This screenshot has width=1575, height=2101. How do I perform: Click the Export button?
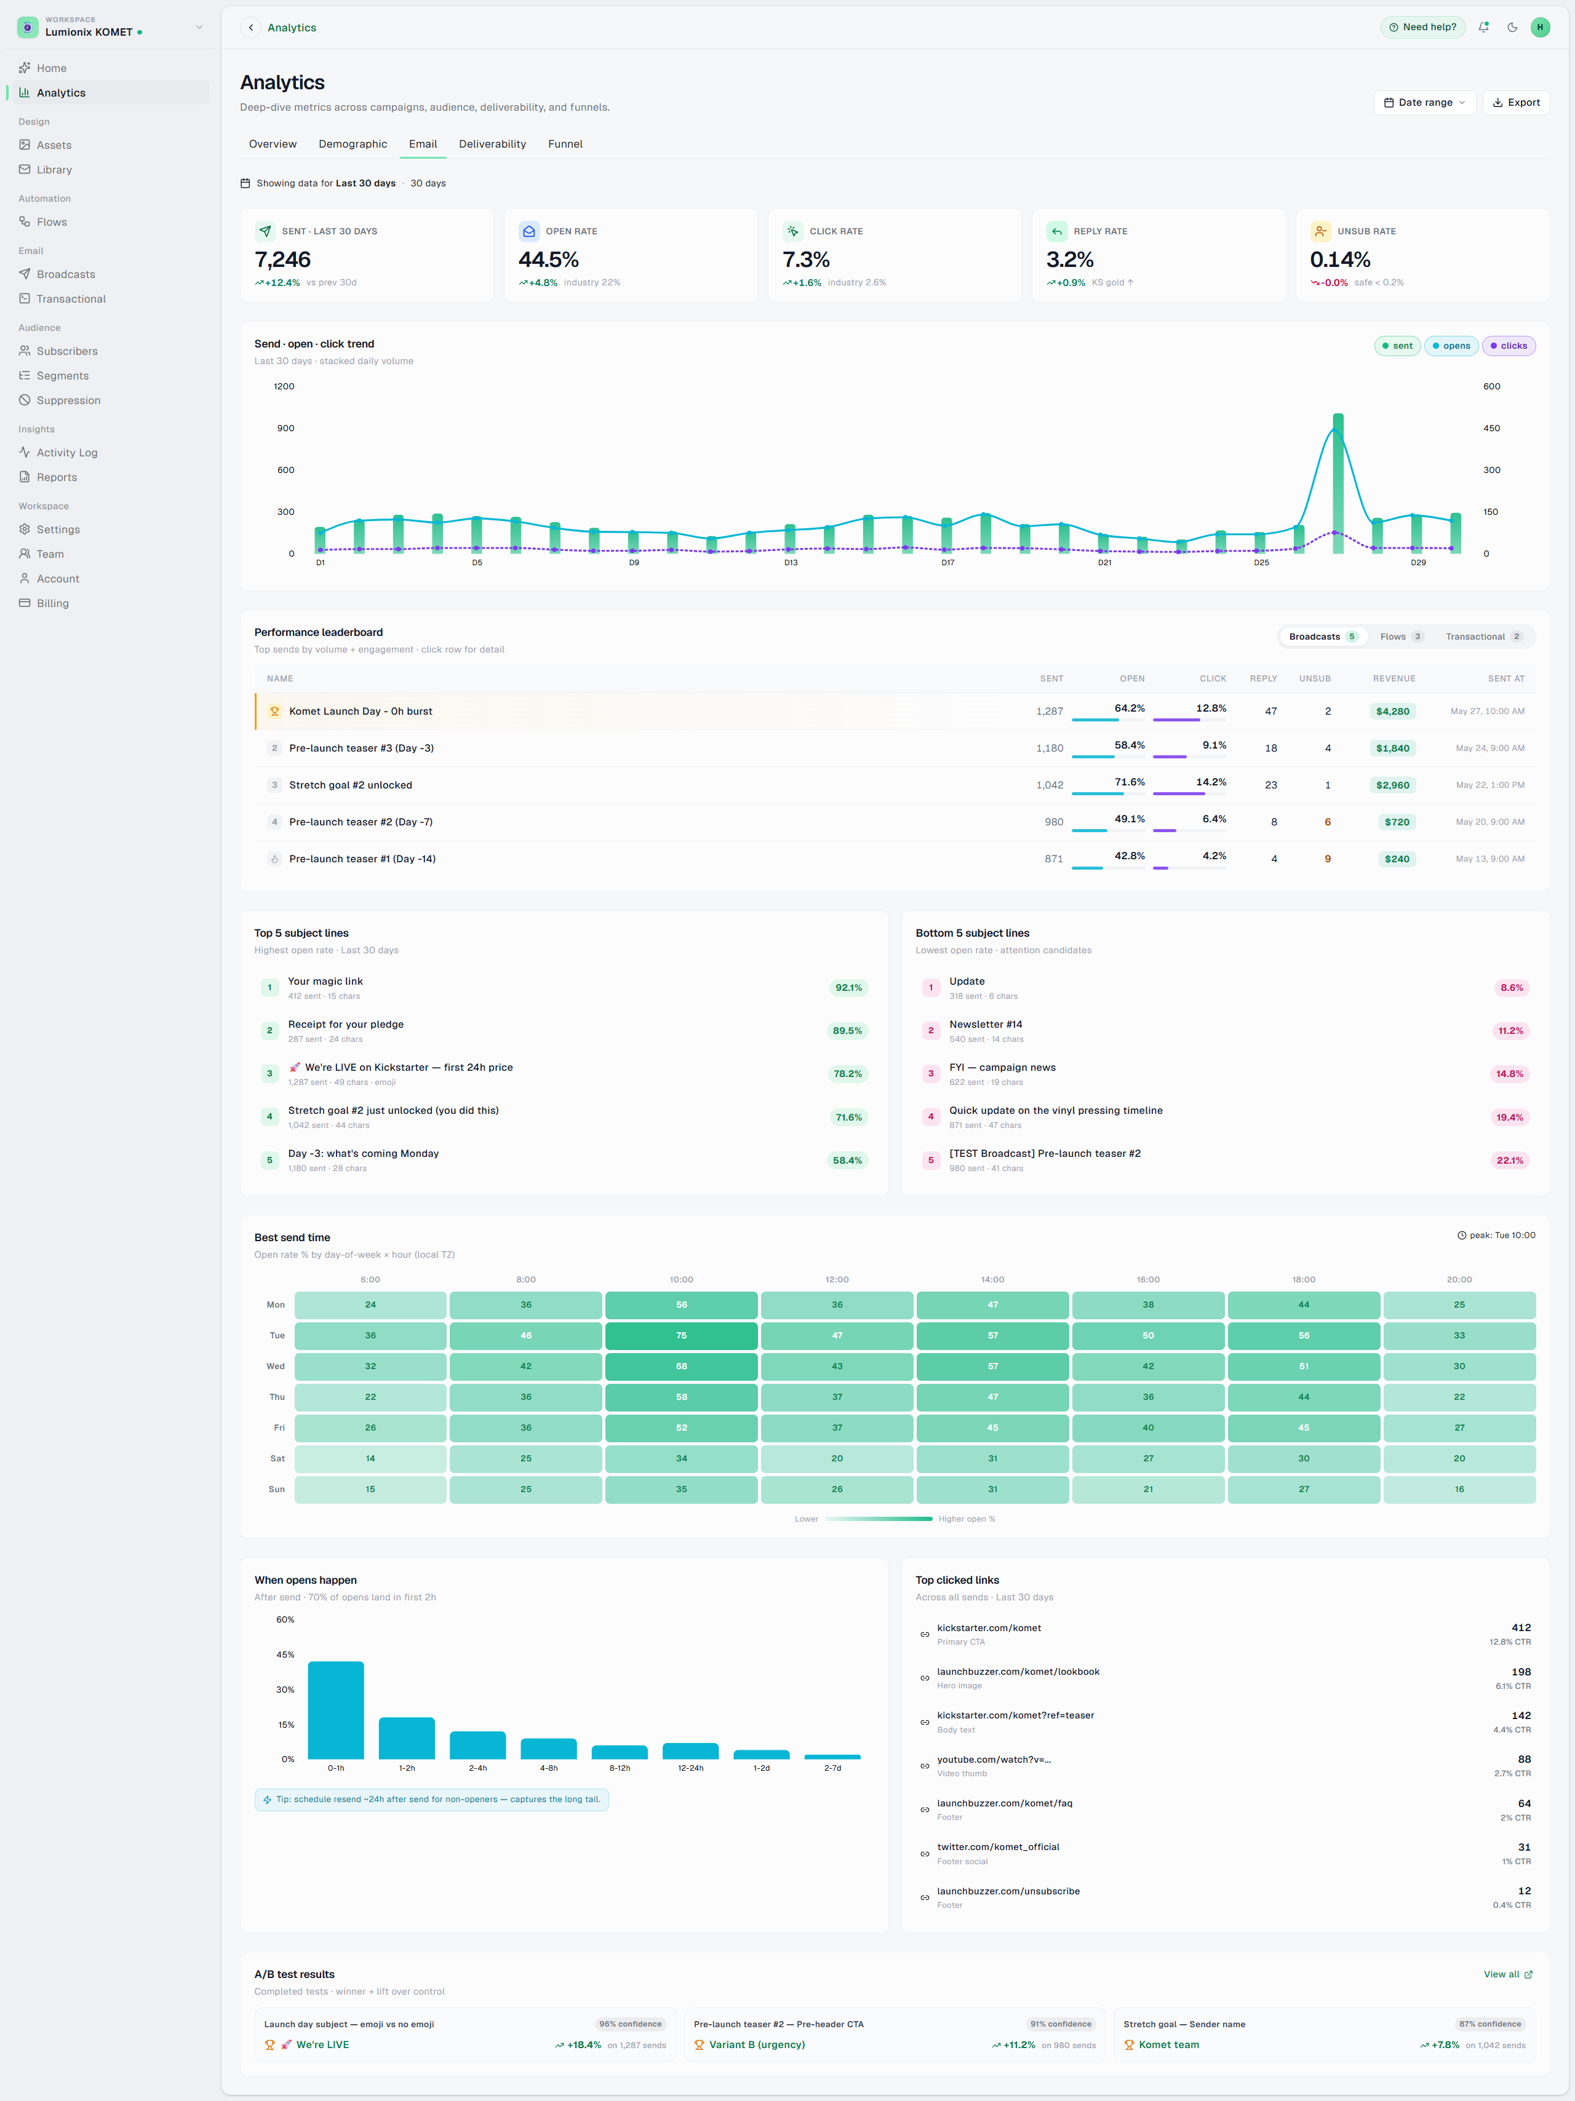1516,103
